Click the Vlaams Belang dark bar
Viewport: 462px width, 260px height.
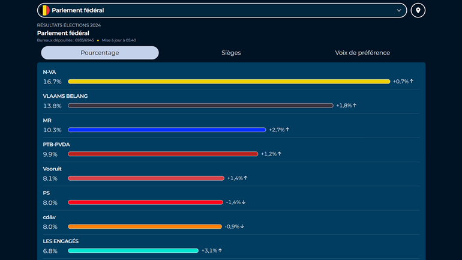pos(200,106)
